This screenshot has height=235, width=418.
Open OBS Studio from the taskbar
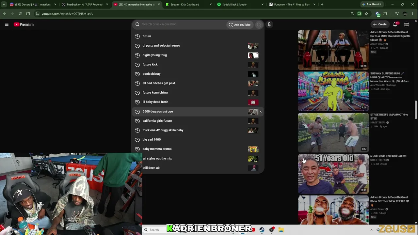point(271,230)
